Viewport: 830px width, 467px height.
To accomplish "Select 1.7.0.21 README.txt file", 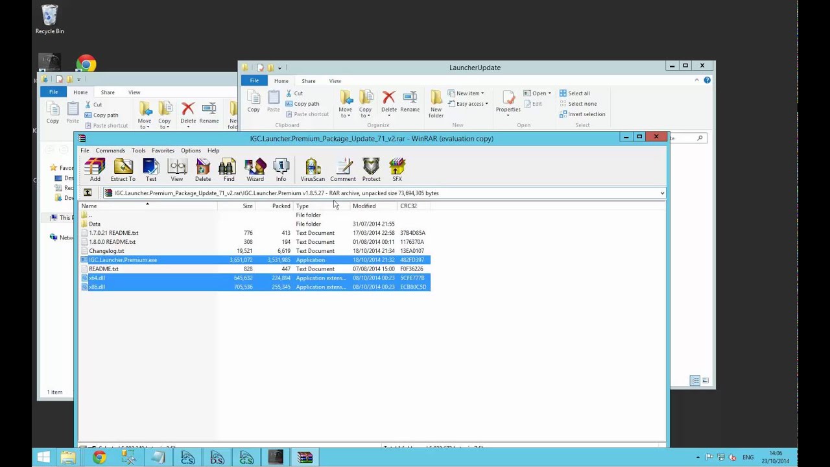I will click(255, 233).
